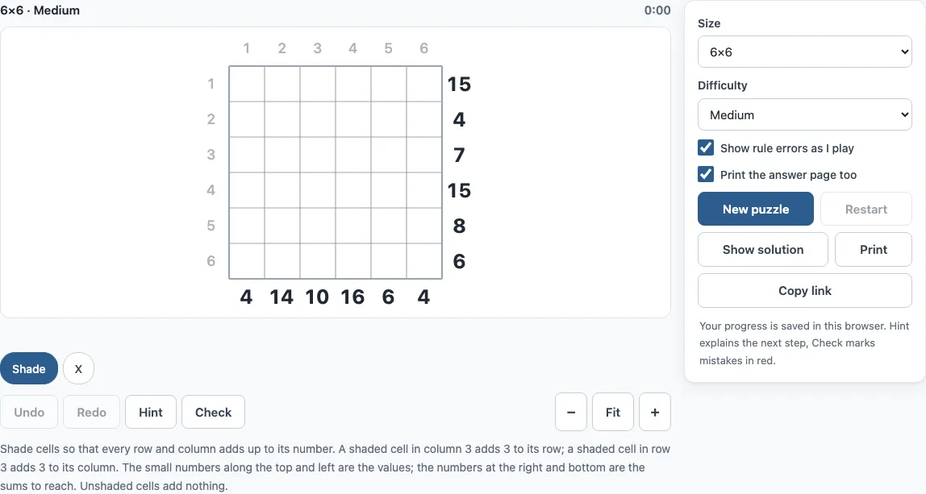
Task: Shade the cell at row 4, column 2
Action: coord(282,190)
